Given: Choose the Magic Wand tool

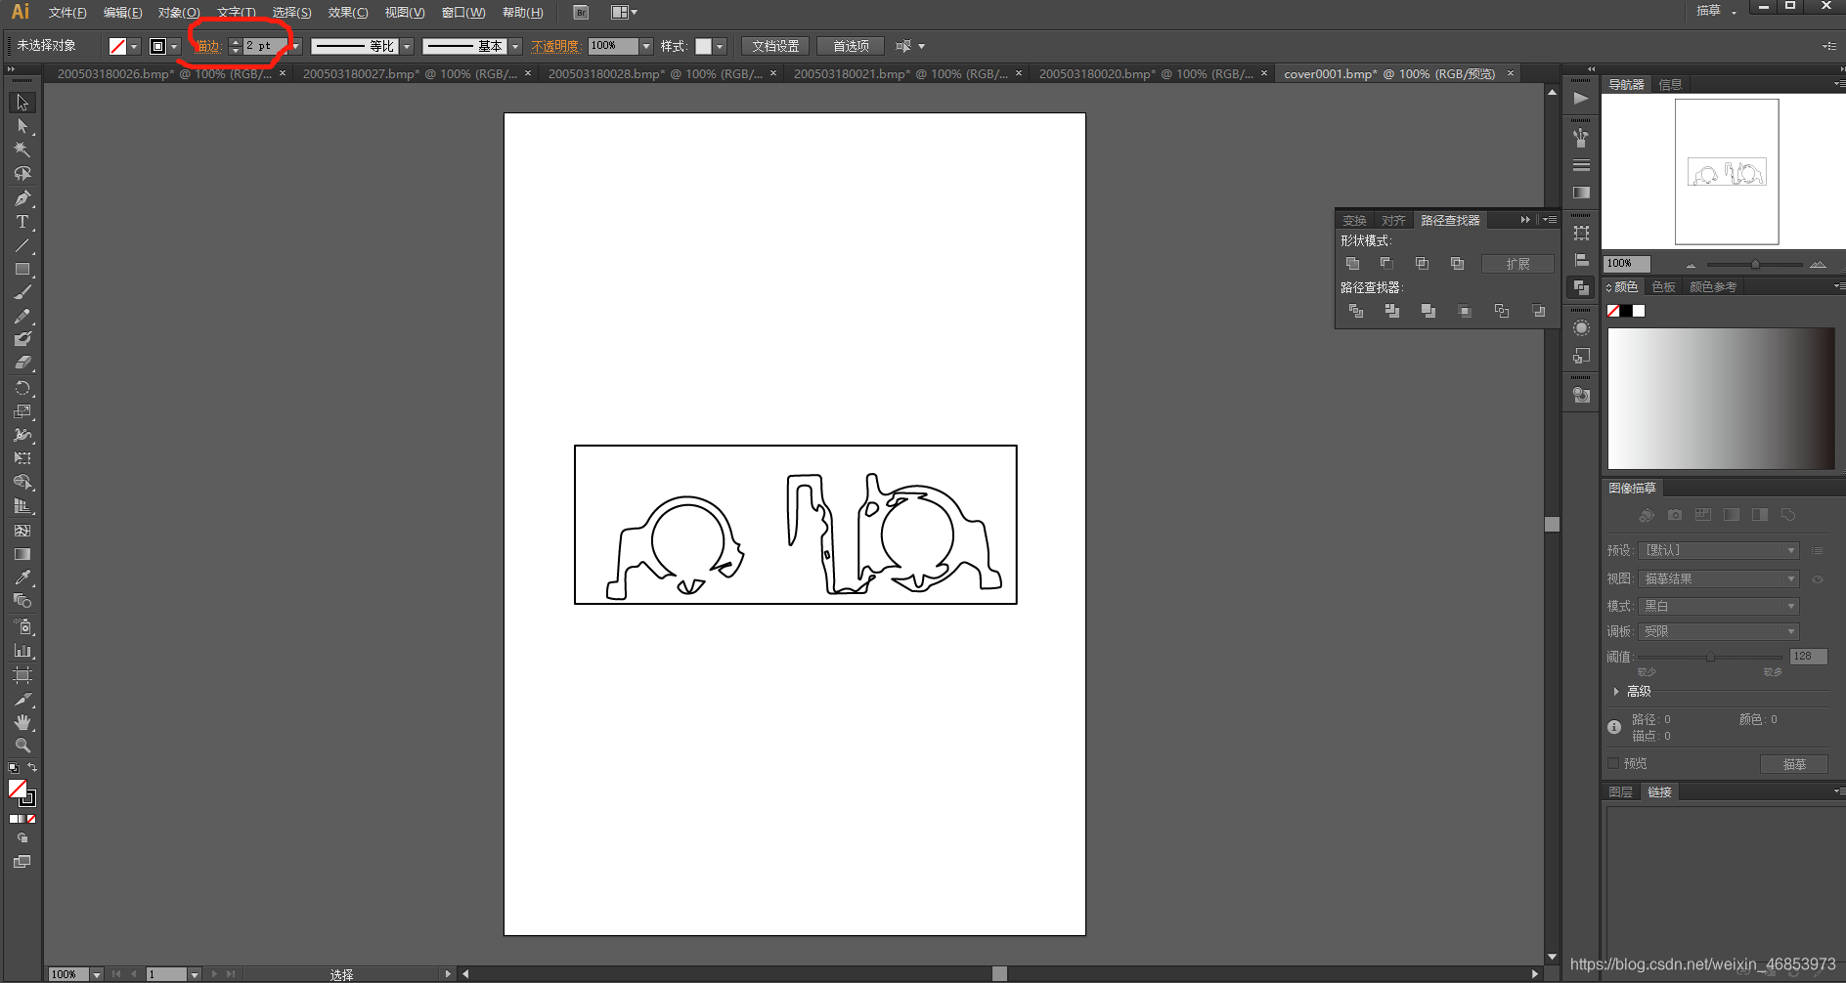Looking at the screenshot, I should 22,150.
